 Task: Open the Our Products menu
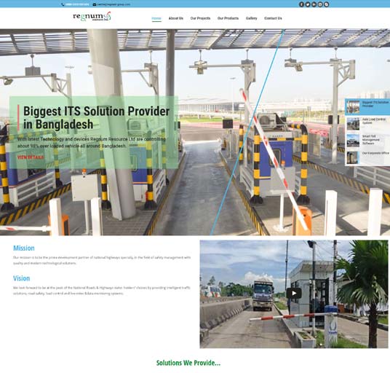[x=228, y=18]
